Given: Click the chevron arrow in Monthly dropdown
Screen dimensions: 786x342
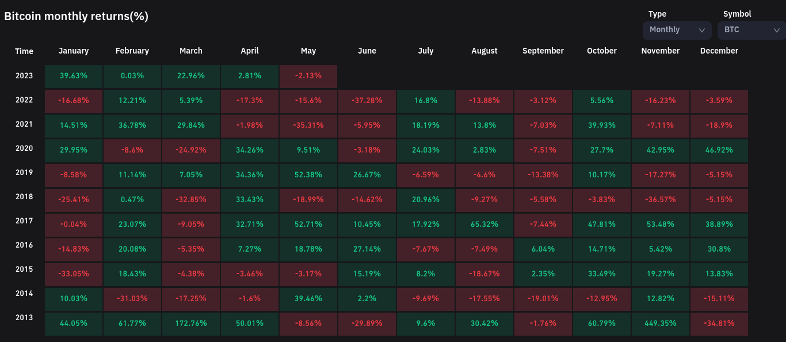Looking at the screenshot, I should (x=702, y=30).
